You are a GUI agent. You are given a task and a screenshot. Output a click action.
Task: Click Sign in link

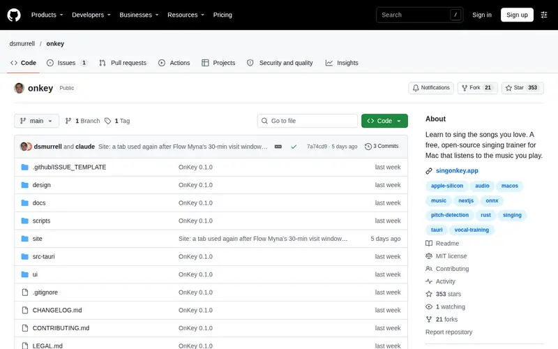(x=481, y=15)
